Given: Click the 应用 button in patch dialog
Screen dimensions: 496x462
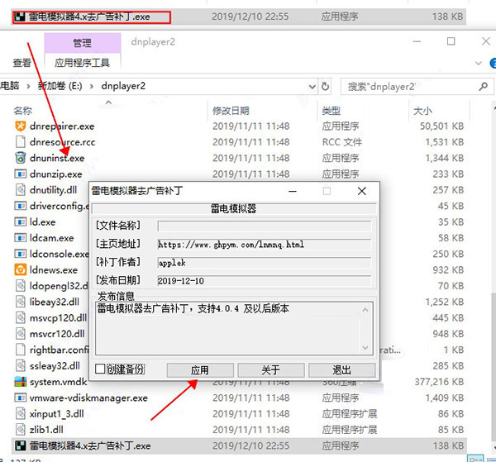Looking at the screenshot, I should tap(200, 370).
